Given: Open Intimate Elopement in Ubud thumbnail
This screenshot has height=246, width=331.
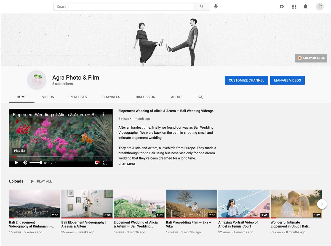Looking at the screenshot, I should 296,204.
